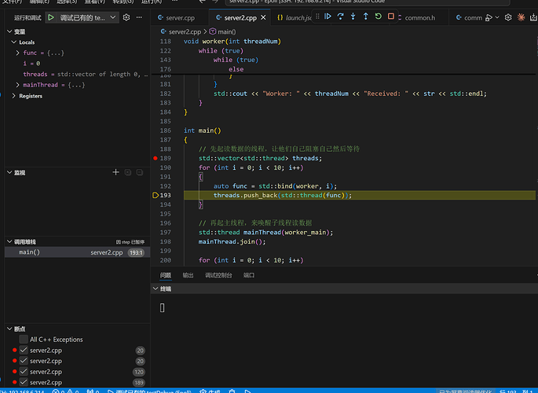Collapse the 调用堆栈 section

pos(9,241)
